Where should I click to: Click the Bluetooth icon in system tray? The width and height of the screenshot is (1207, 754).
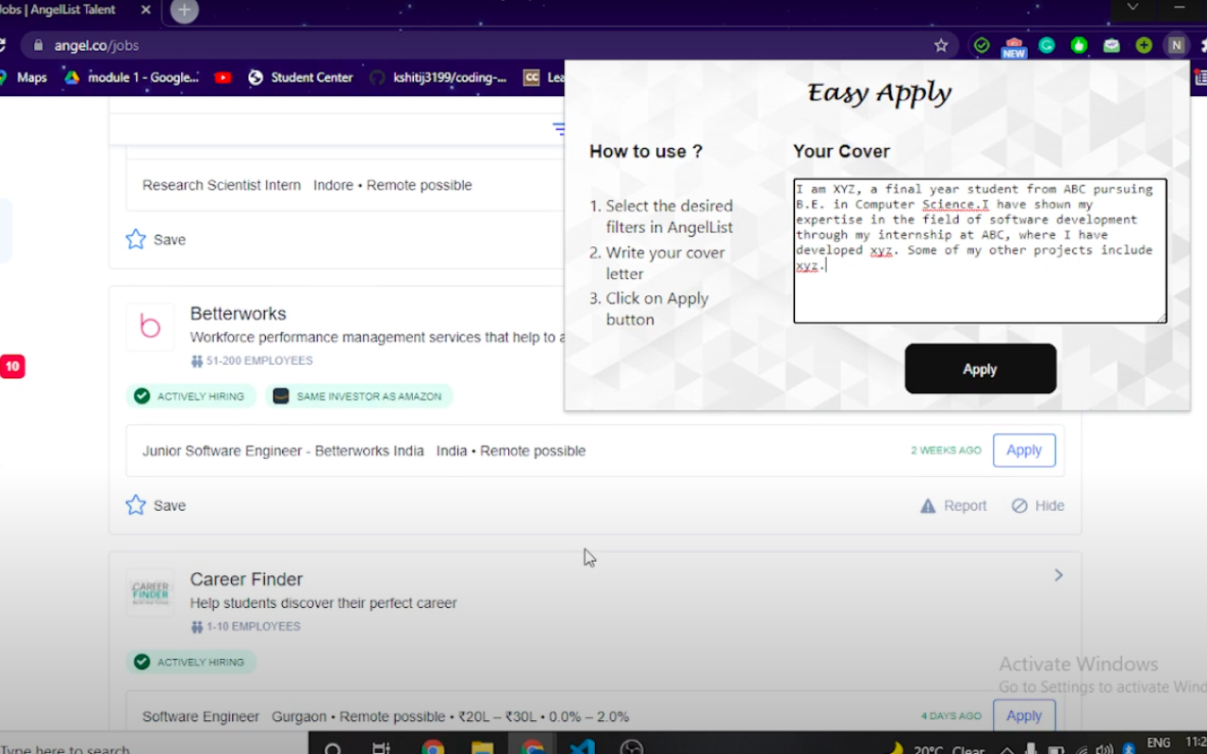pos(1129,749)
